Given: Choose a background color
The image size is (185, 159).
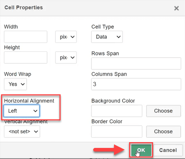Looking at the screenshot, I should coord(163,111).
